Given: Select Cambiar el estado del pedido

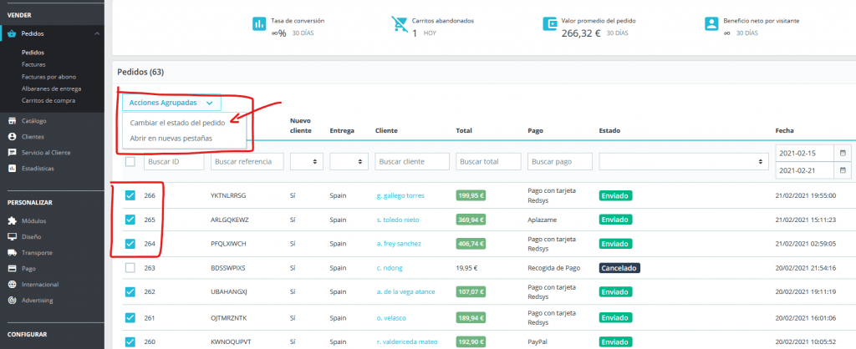Looking at the screenshot, I should [177, 123].
